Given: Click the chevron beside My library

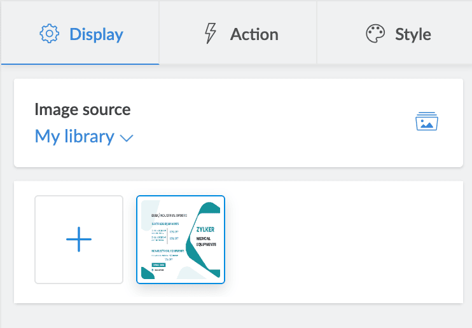Looking at the screenshot, I should coord(127,137).
